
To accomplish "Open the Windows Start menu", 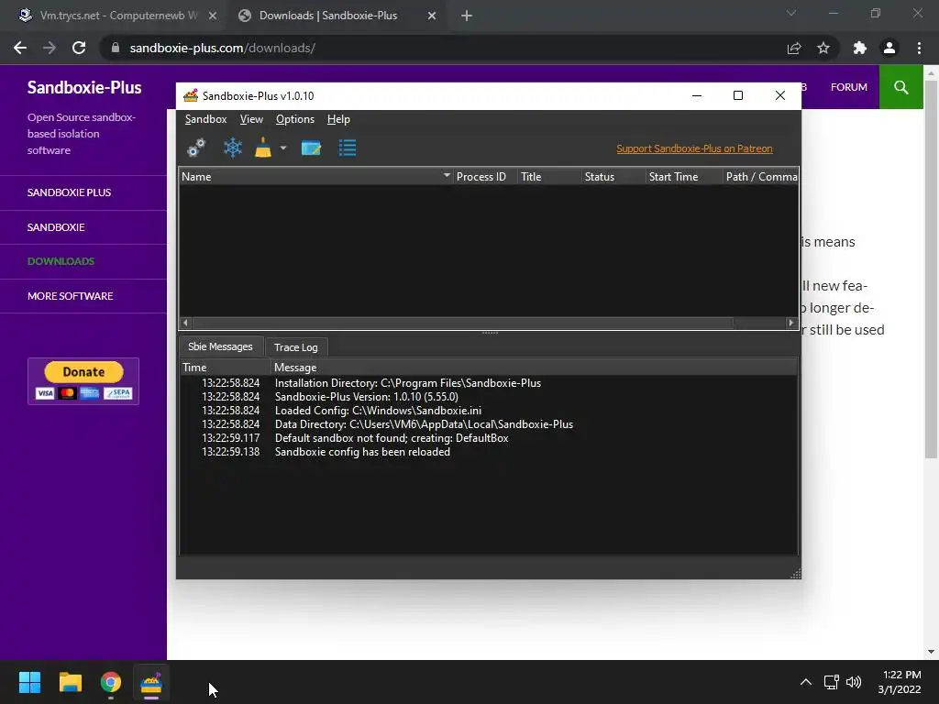I will click(x=29, y=682).
